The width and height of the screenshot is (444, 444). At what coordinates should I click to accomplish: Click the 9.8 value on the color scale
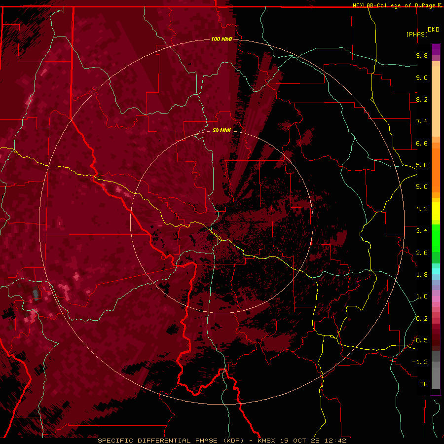point(422,55)
